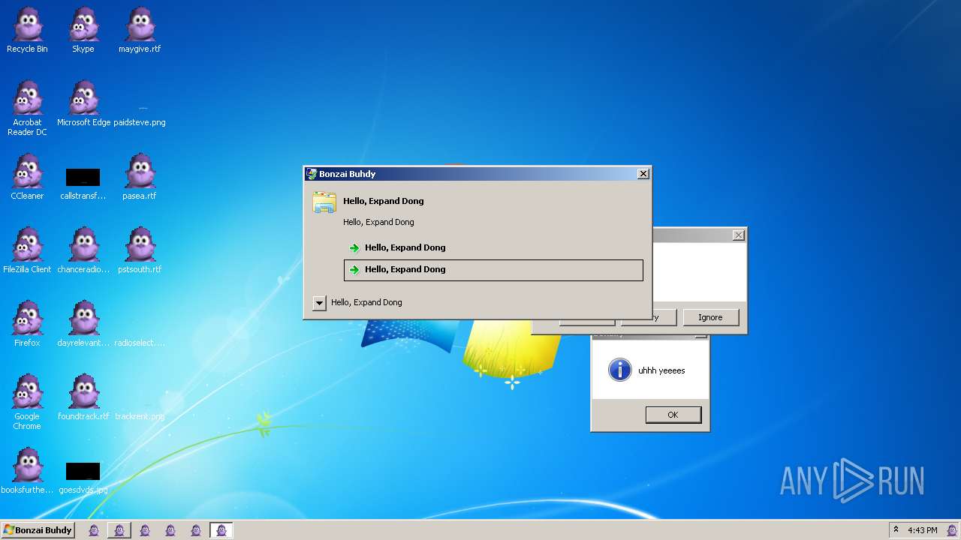The height and width of the screenshot is (540, 961).
Task: Open the 4:43 PM taskbar clock
Action: 922,530
